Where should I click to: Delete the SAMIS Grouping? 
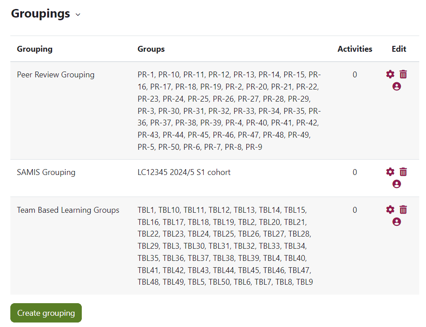[x=403, y=172]
